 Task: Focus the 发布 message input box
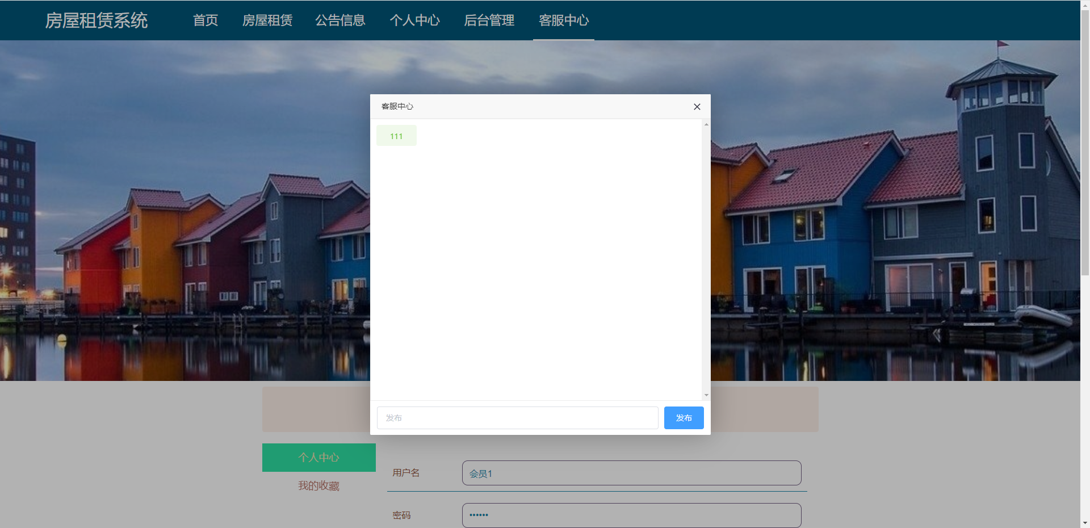pos(517,418)
